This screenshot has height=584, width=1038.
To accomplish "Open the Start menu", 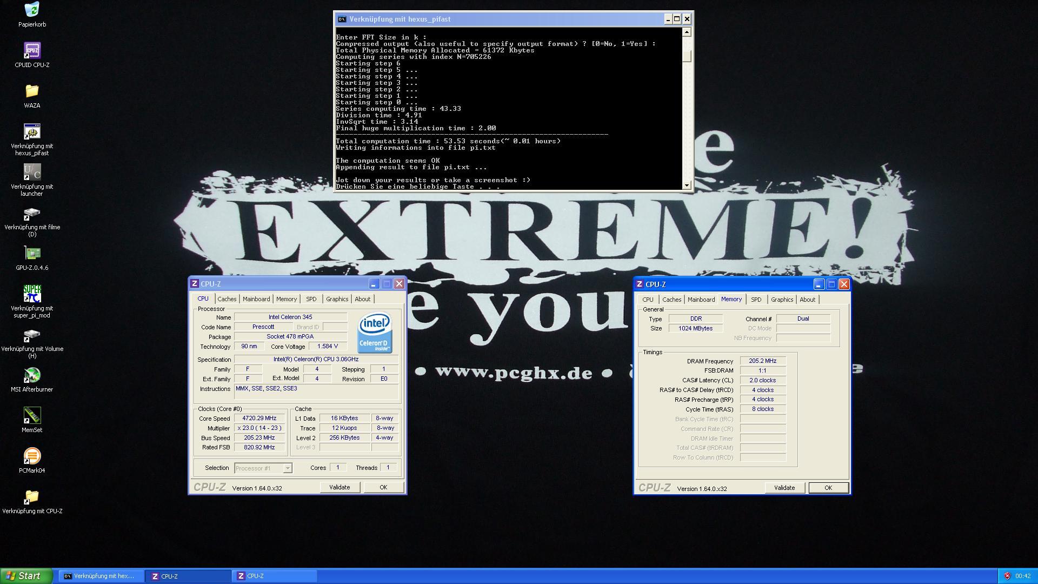I will (x=26, y=576).
